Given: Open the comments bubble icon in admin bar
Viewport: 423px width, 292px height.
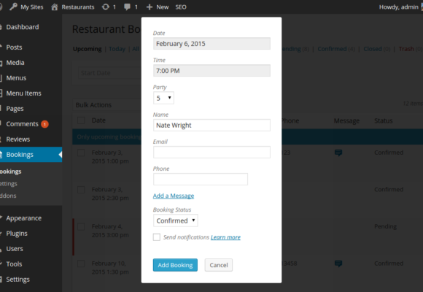Looking at the screenshot, I should [127, 7].
